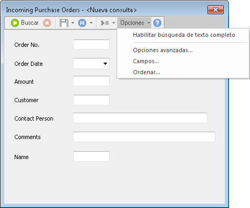The height and width of the screenshot is (208, 250).
Task: Click the Opciones toolbar button
Action: [134, 23]
